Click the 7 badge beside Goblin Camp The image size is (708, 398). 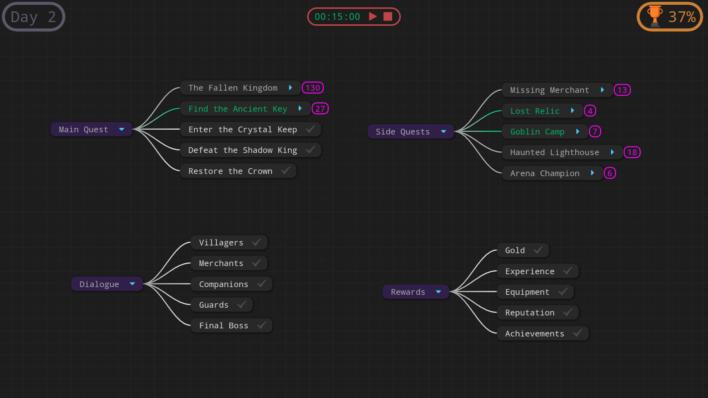(x=595, y=132)
